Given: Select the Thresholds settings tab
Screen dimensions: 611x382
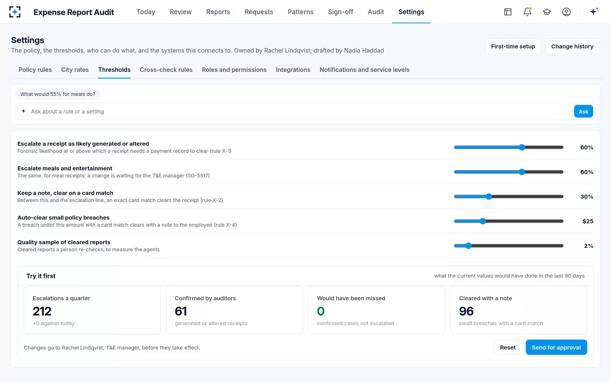Looking at the screenshot, I should [x=115, y=70].
